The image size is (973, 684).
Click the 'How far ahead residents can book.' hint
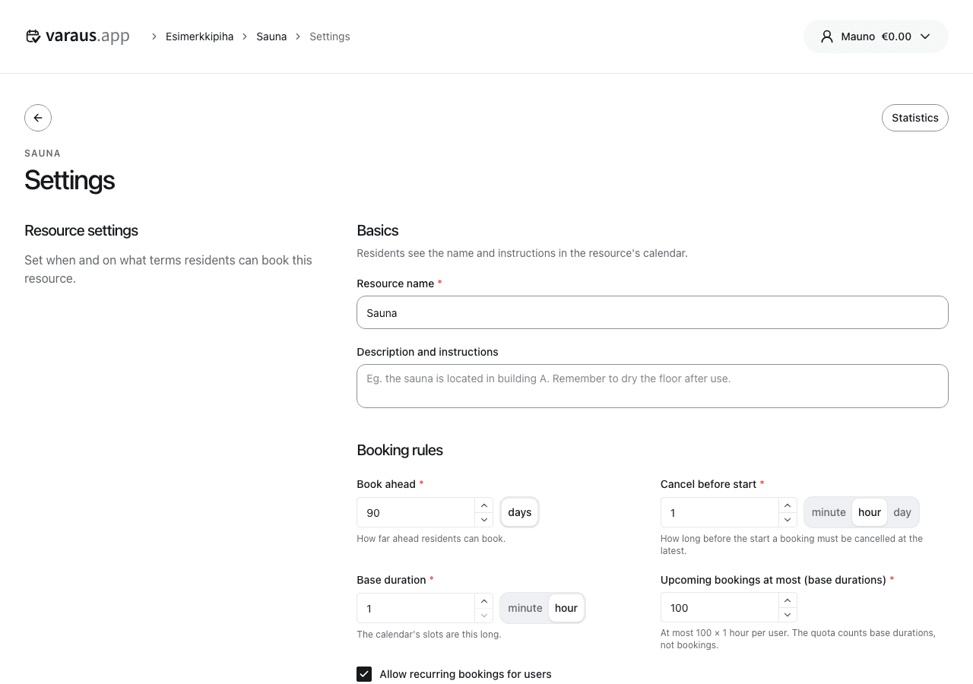(431, 539)
